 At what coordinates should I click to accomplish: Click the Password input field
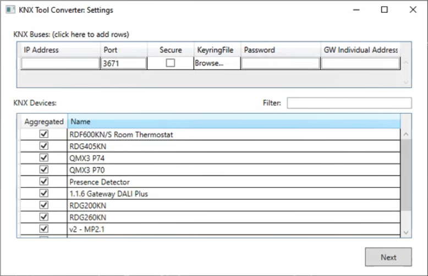281,64
